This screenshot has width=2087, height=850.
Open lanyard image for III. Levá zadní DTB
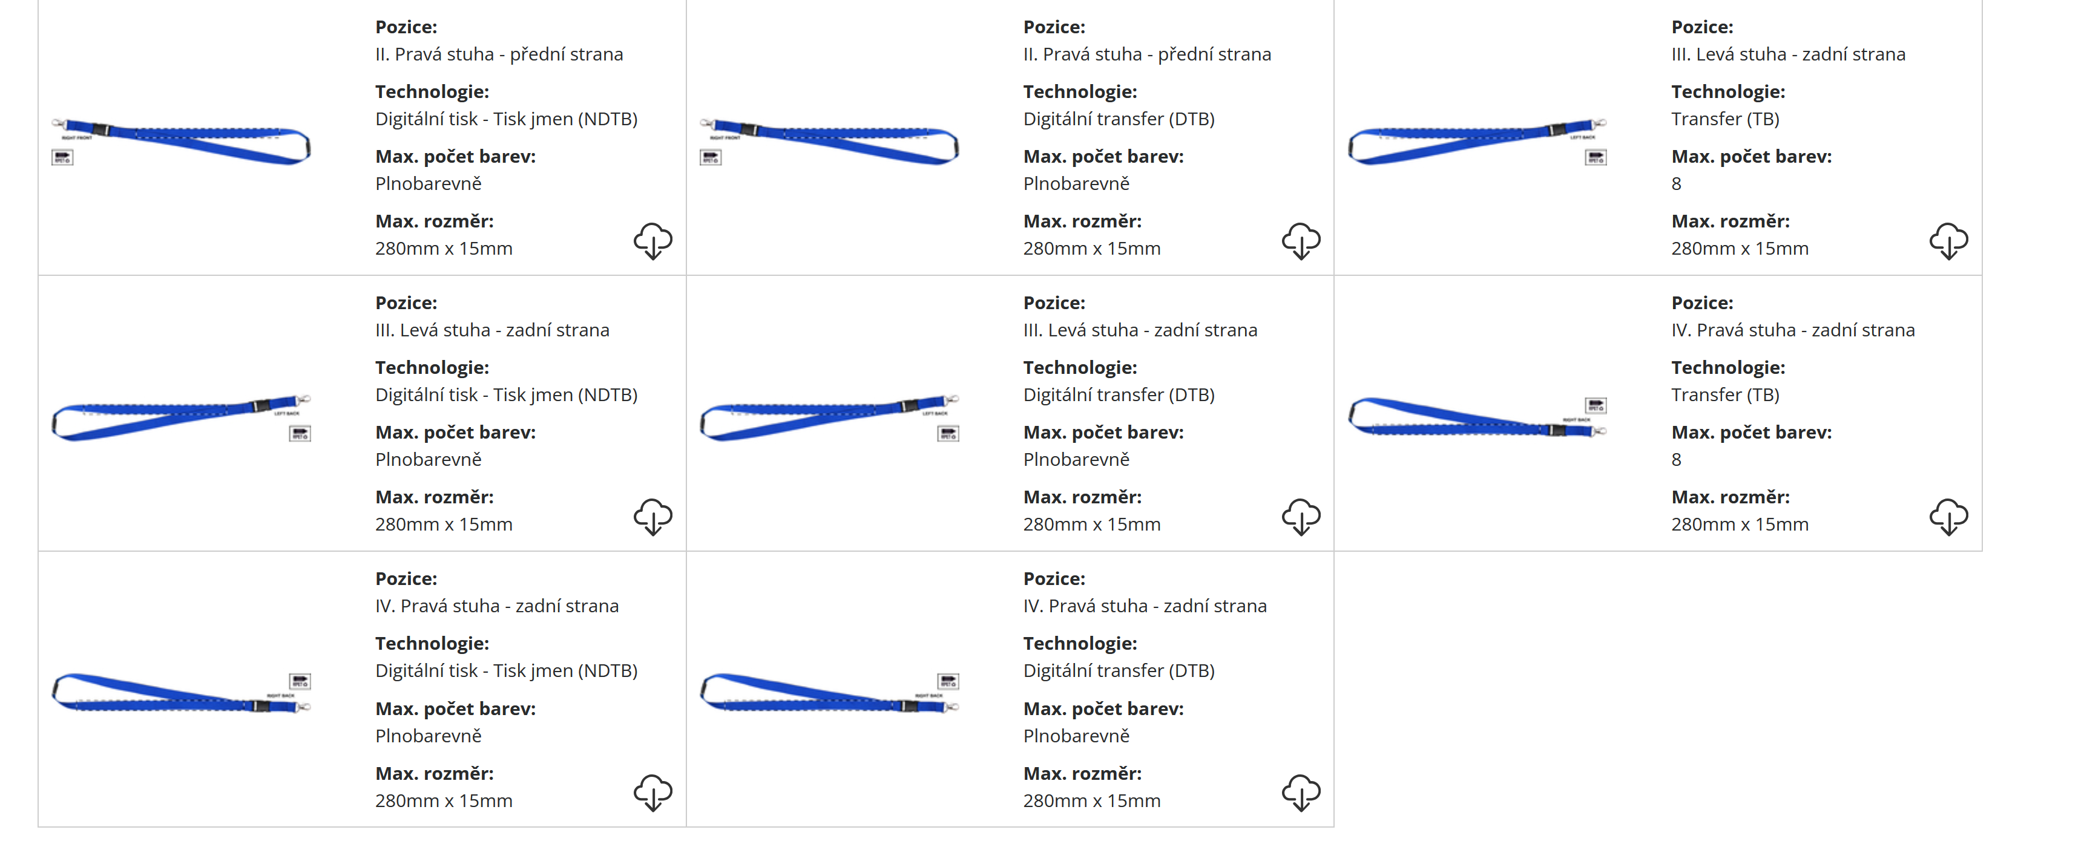(x=829, y=417)
